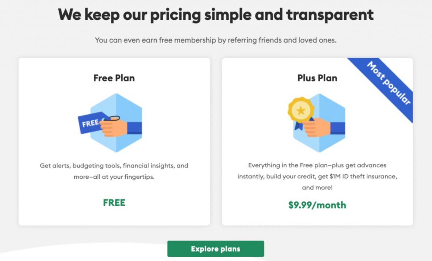Click the $9.99/month price label
432x261 pixels.
pyautogui.click(x=317, y=205)
